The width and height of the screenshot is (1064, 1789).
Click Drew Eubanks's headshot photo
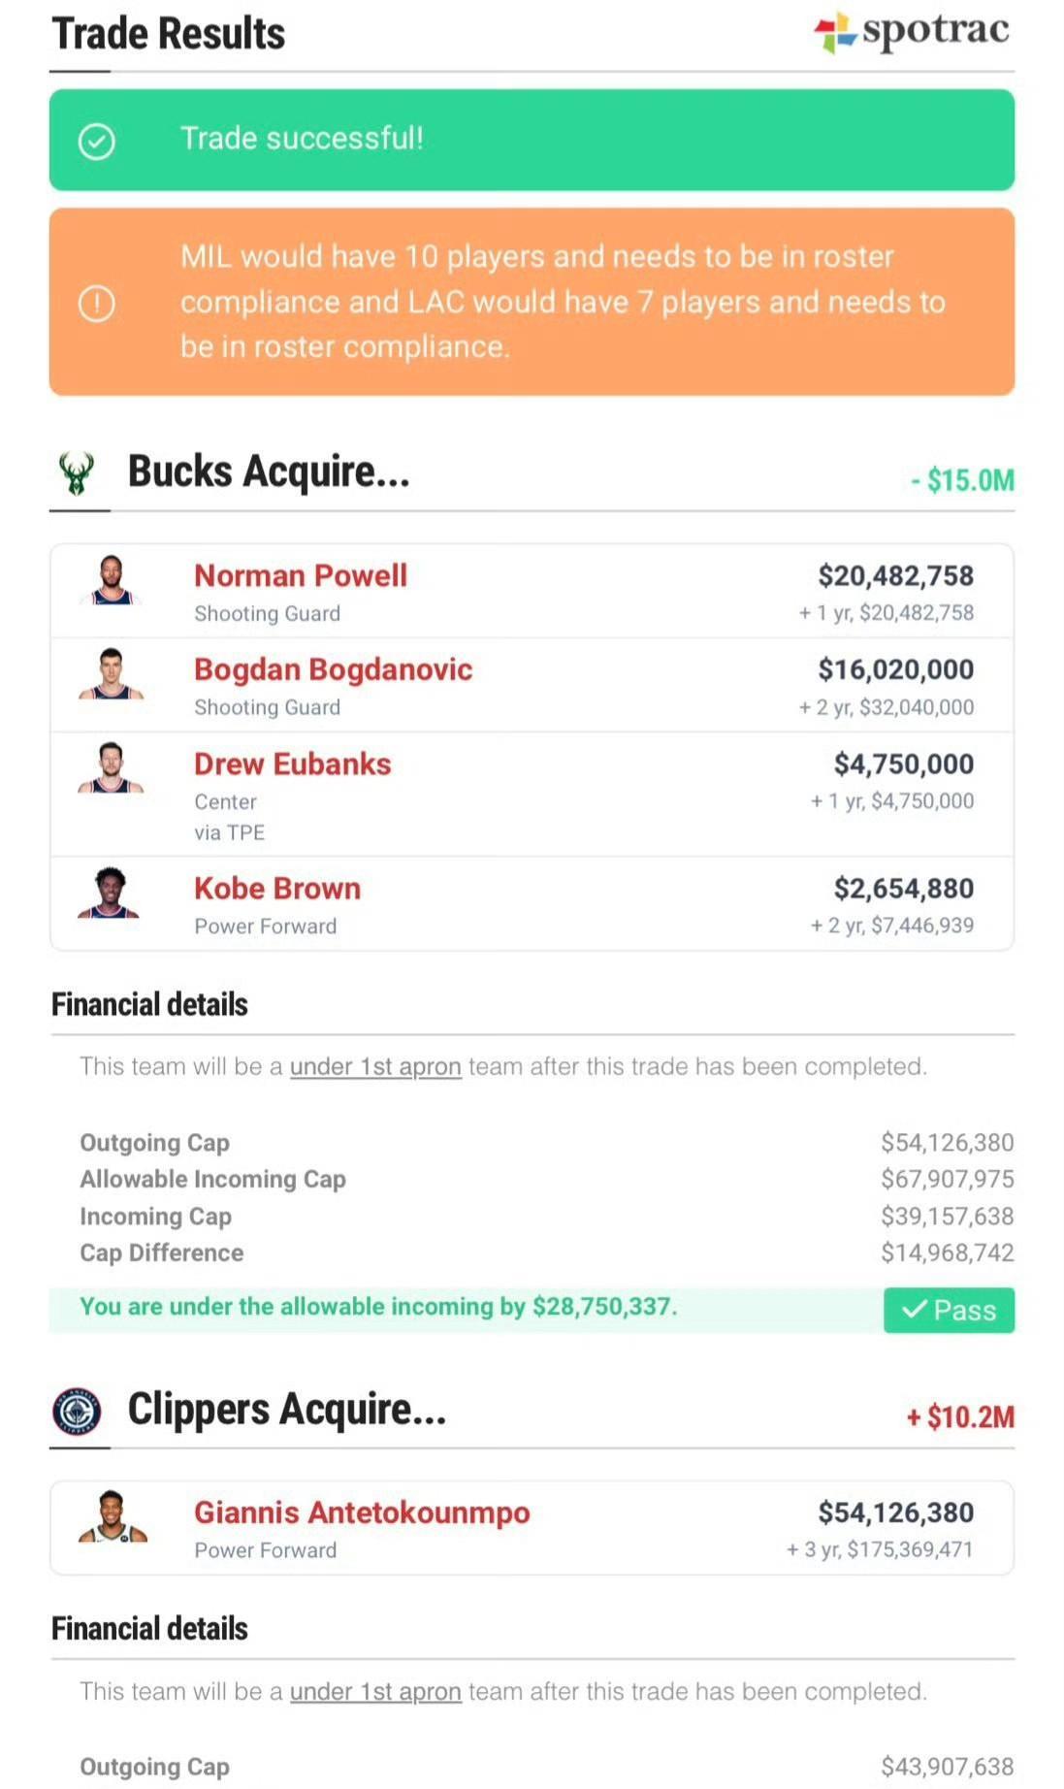coord(112,768)
